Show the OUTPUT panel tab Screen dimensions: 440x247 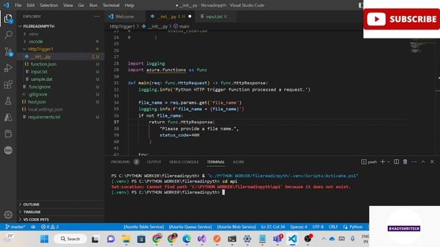tap(154, 162)
